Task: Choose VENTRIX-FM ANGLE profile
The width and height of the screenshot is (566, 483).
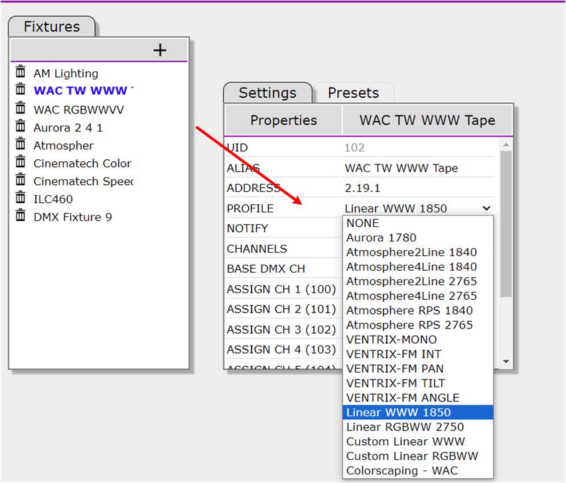Action: (x=417, y=398)
